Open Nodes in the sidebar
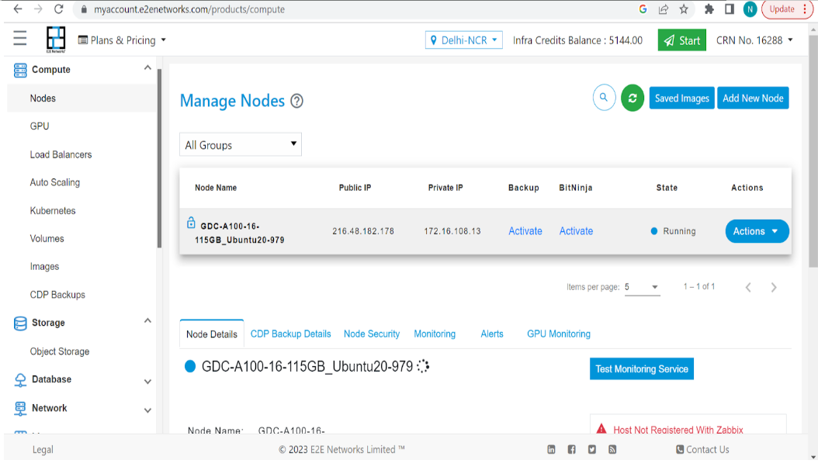Viewport: 818px width, 474px height. pyautogui.click(x=43, y=98)
